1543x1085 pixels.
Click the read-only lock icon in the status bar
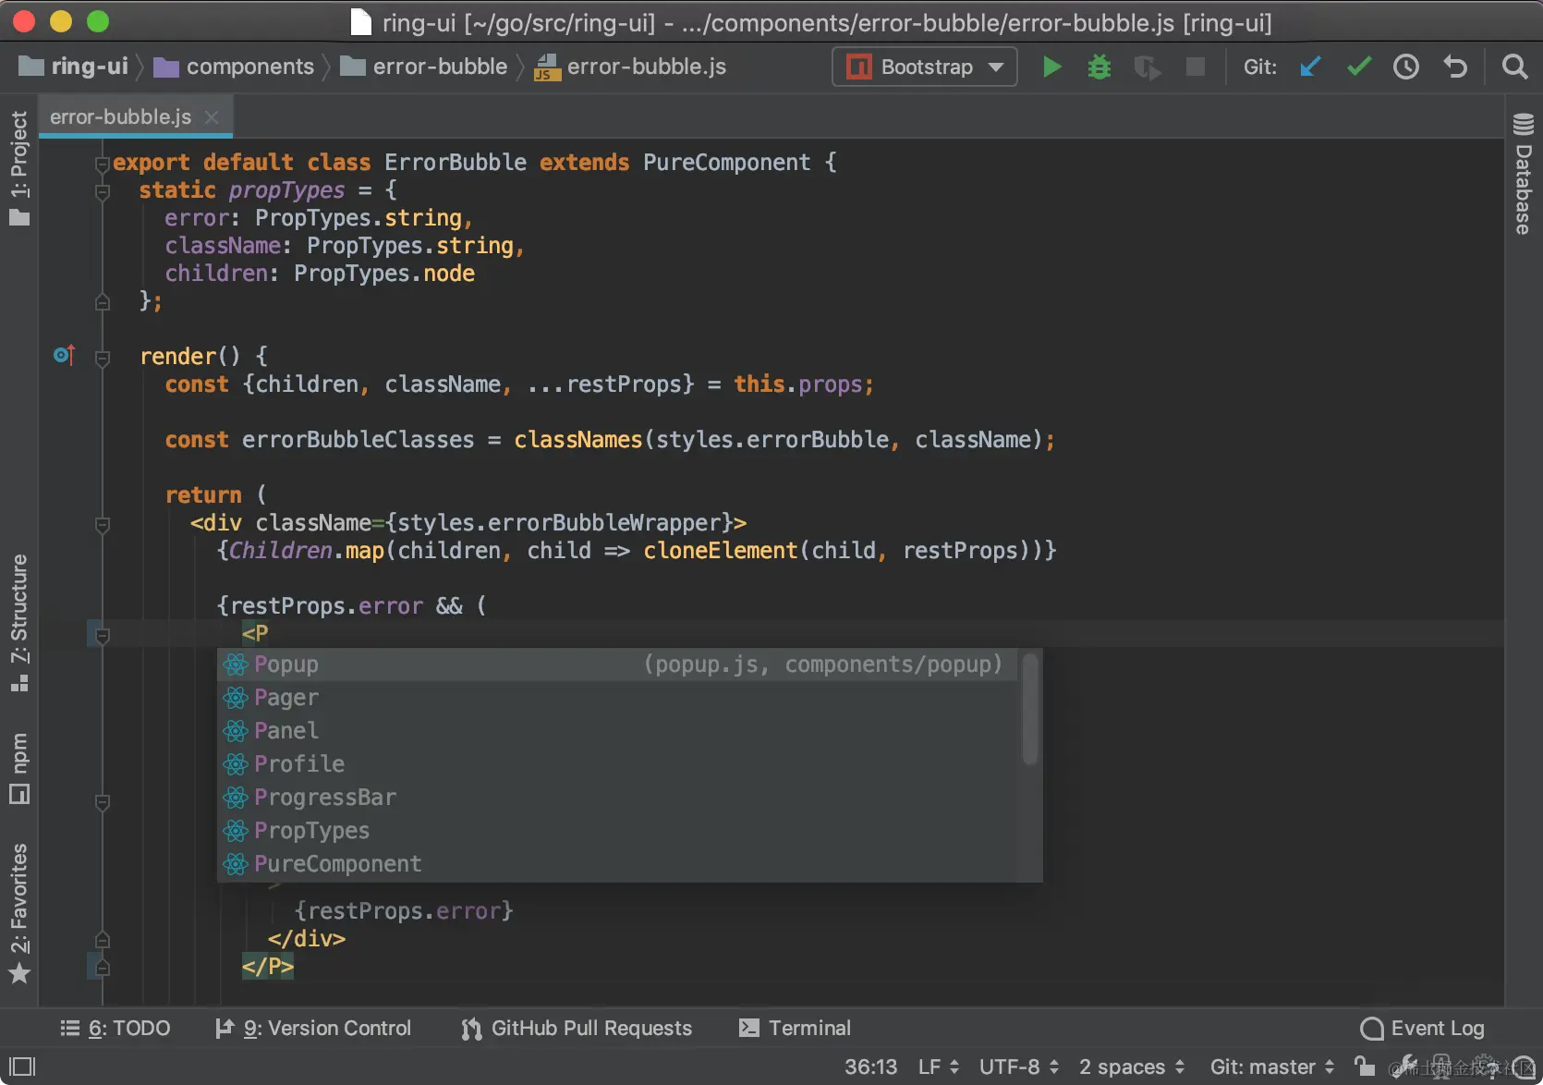pos(1365,1066)
